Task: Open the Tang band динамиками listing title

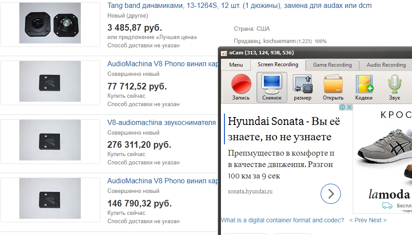Action: point(239,6)
